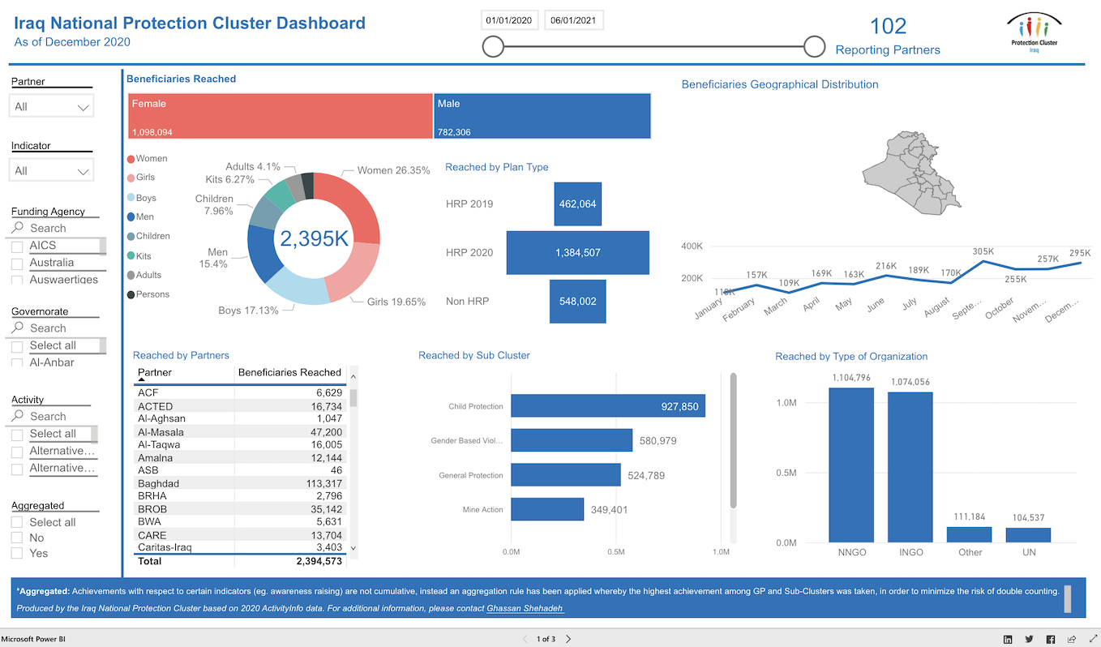Viewport: 1101px width, 647px height.
Task: Click Beneficiaries Reached column header
Action: pyautogui.click(x=290, y=372)
